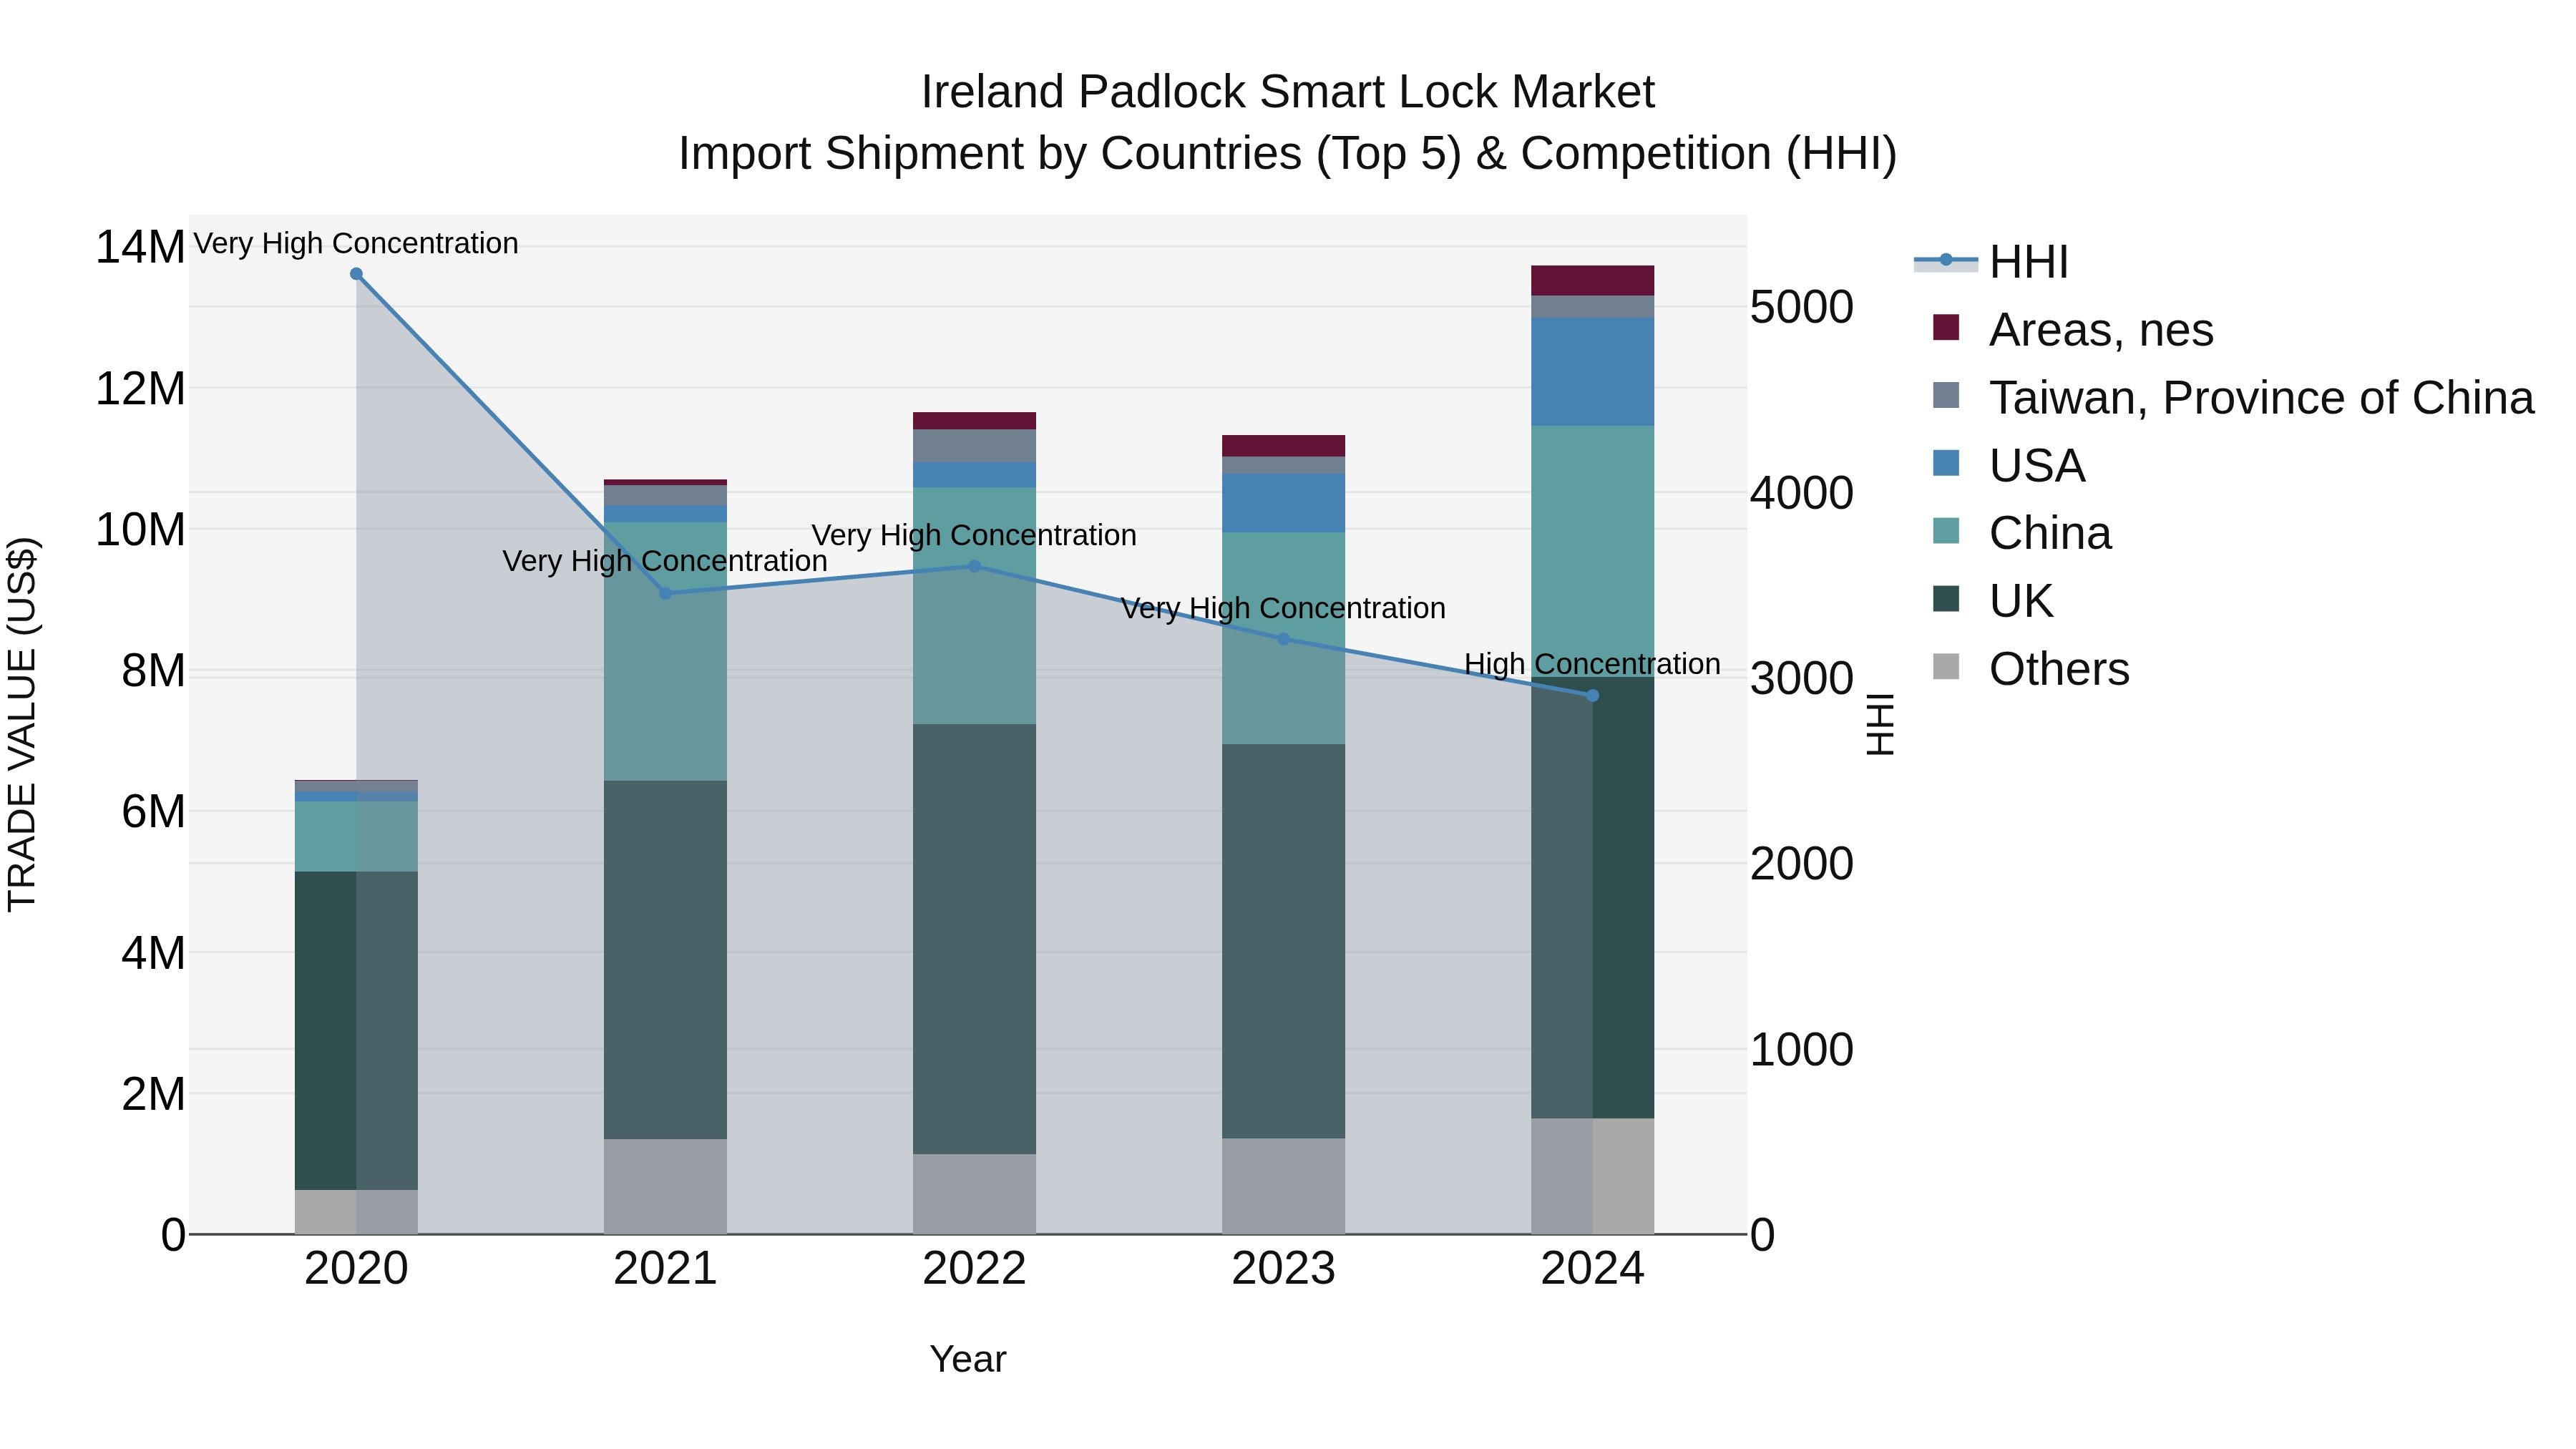Click the 2020 HHI data point

point(356,274)
